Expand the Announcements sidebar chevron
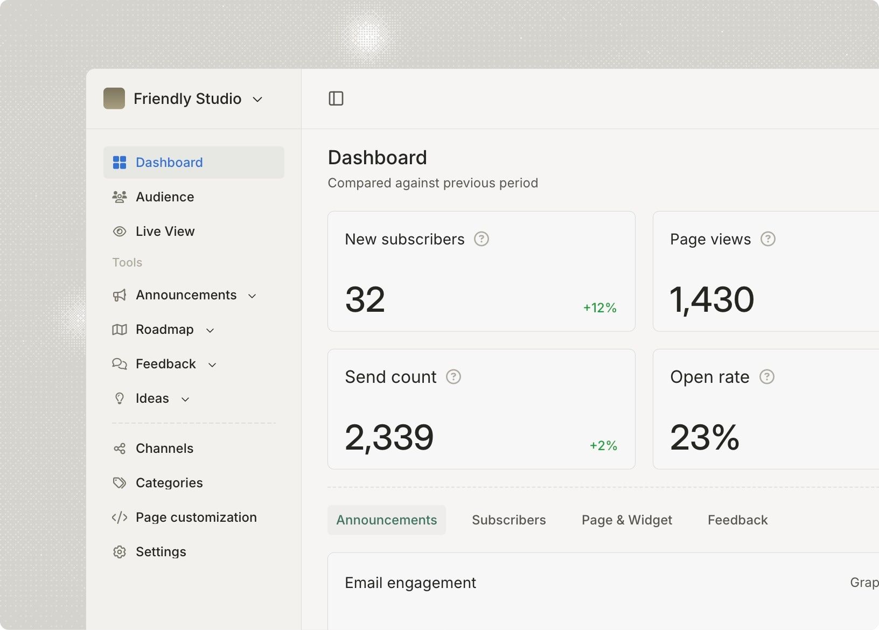This screenshot has width=879, height=630. (x=252, y=296)
